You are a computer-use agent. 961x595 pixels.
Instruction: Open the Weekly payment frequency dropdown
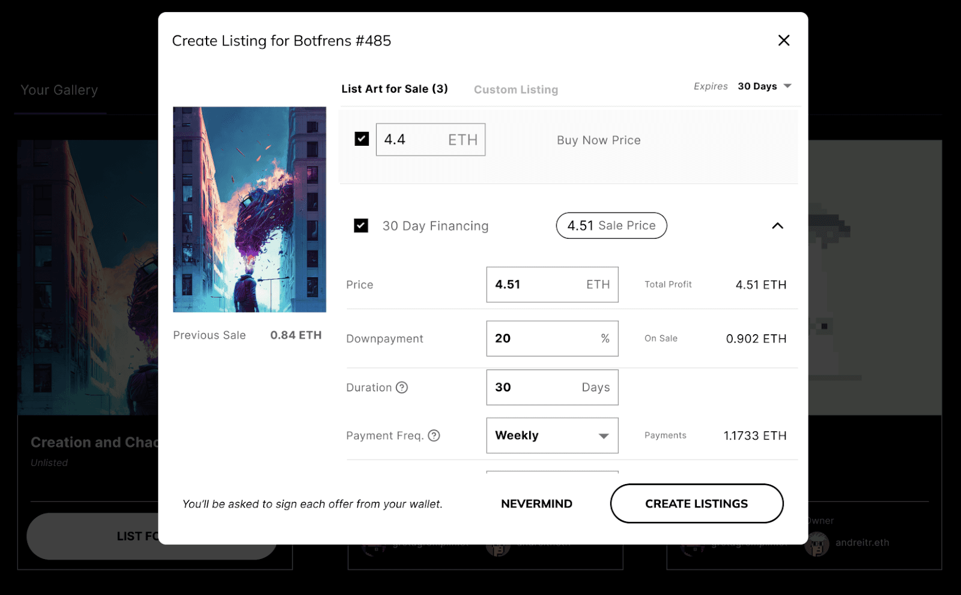pos(551,435)
